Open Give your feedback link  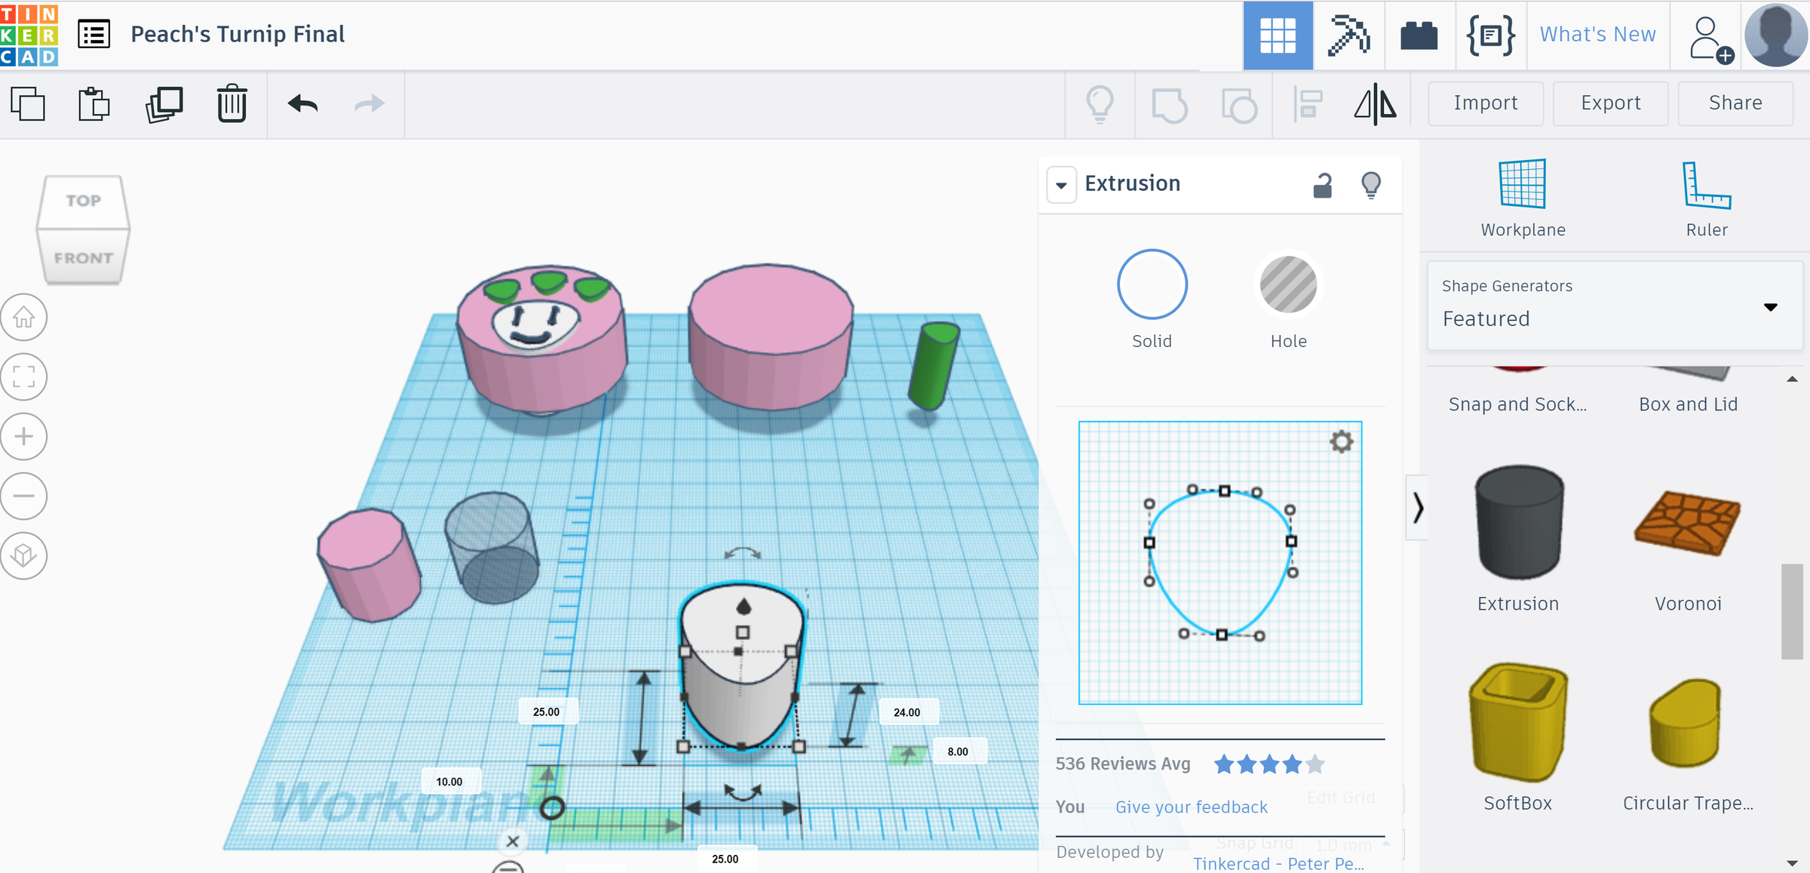[1191, 807]
